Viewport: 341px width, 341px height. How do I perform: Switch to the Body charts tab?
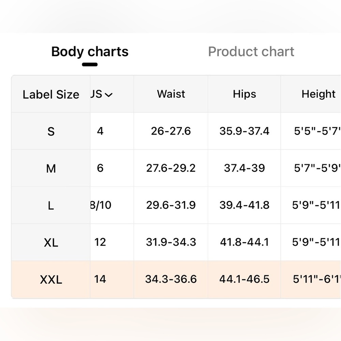pyautogui.click(x=90, y=51)
